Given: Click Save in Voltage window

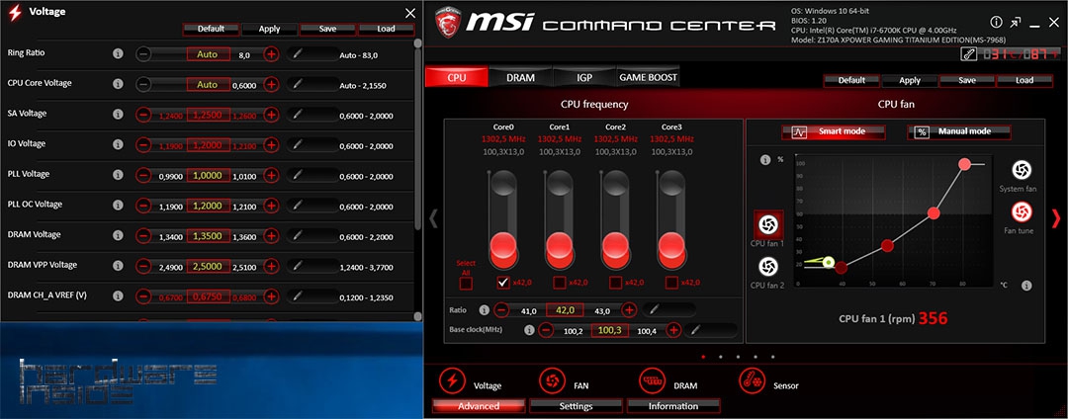Looking at the screenshot, I should point(327,30).
